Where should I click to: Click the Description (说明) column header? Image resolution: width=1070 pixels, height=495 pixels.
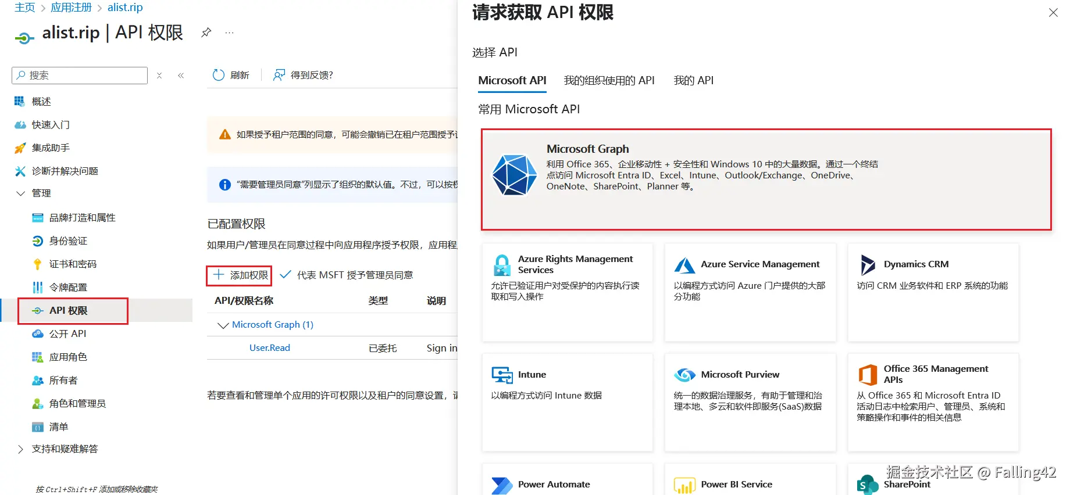pyautogui.click(x=436, y=300)
